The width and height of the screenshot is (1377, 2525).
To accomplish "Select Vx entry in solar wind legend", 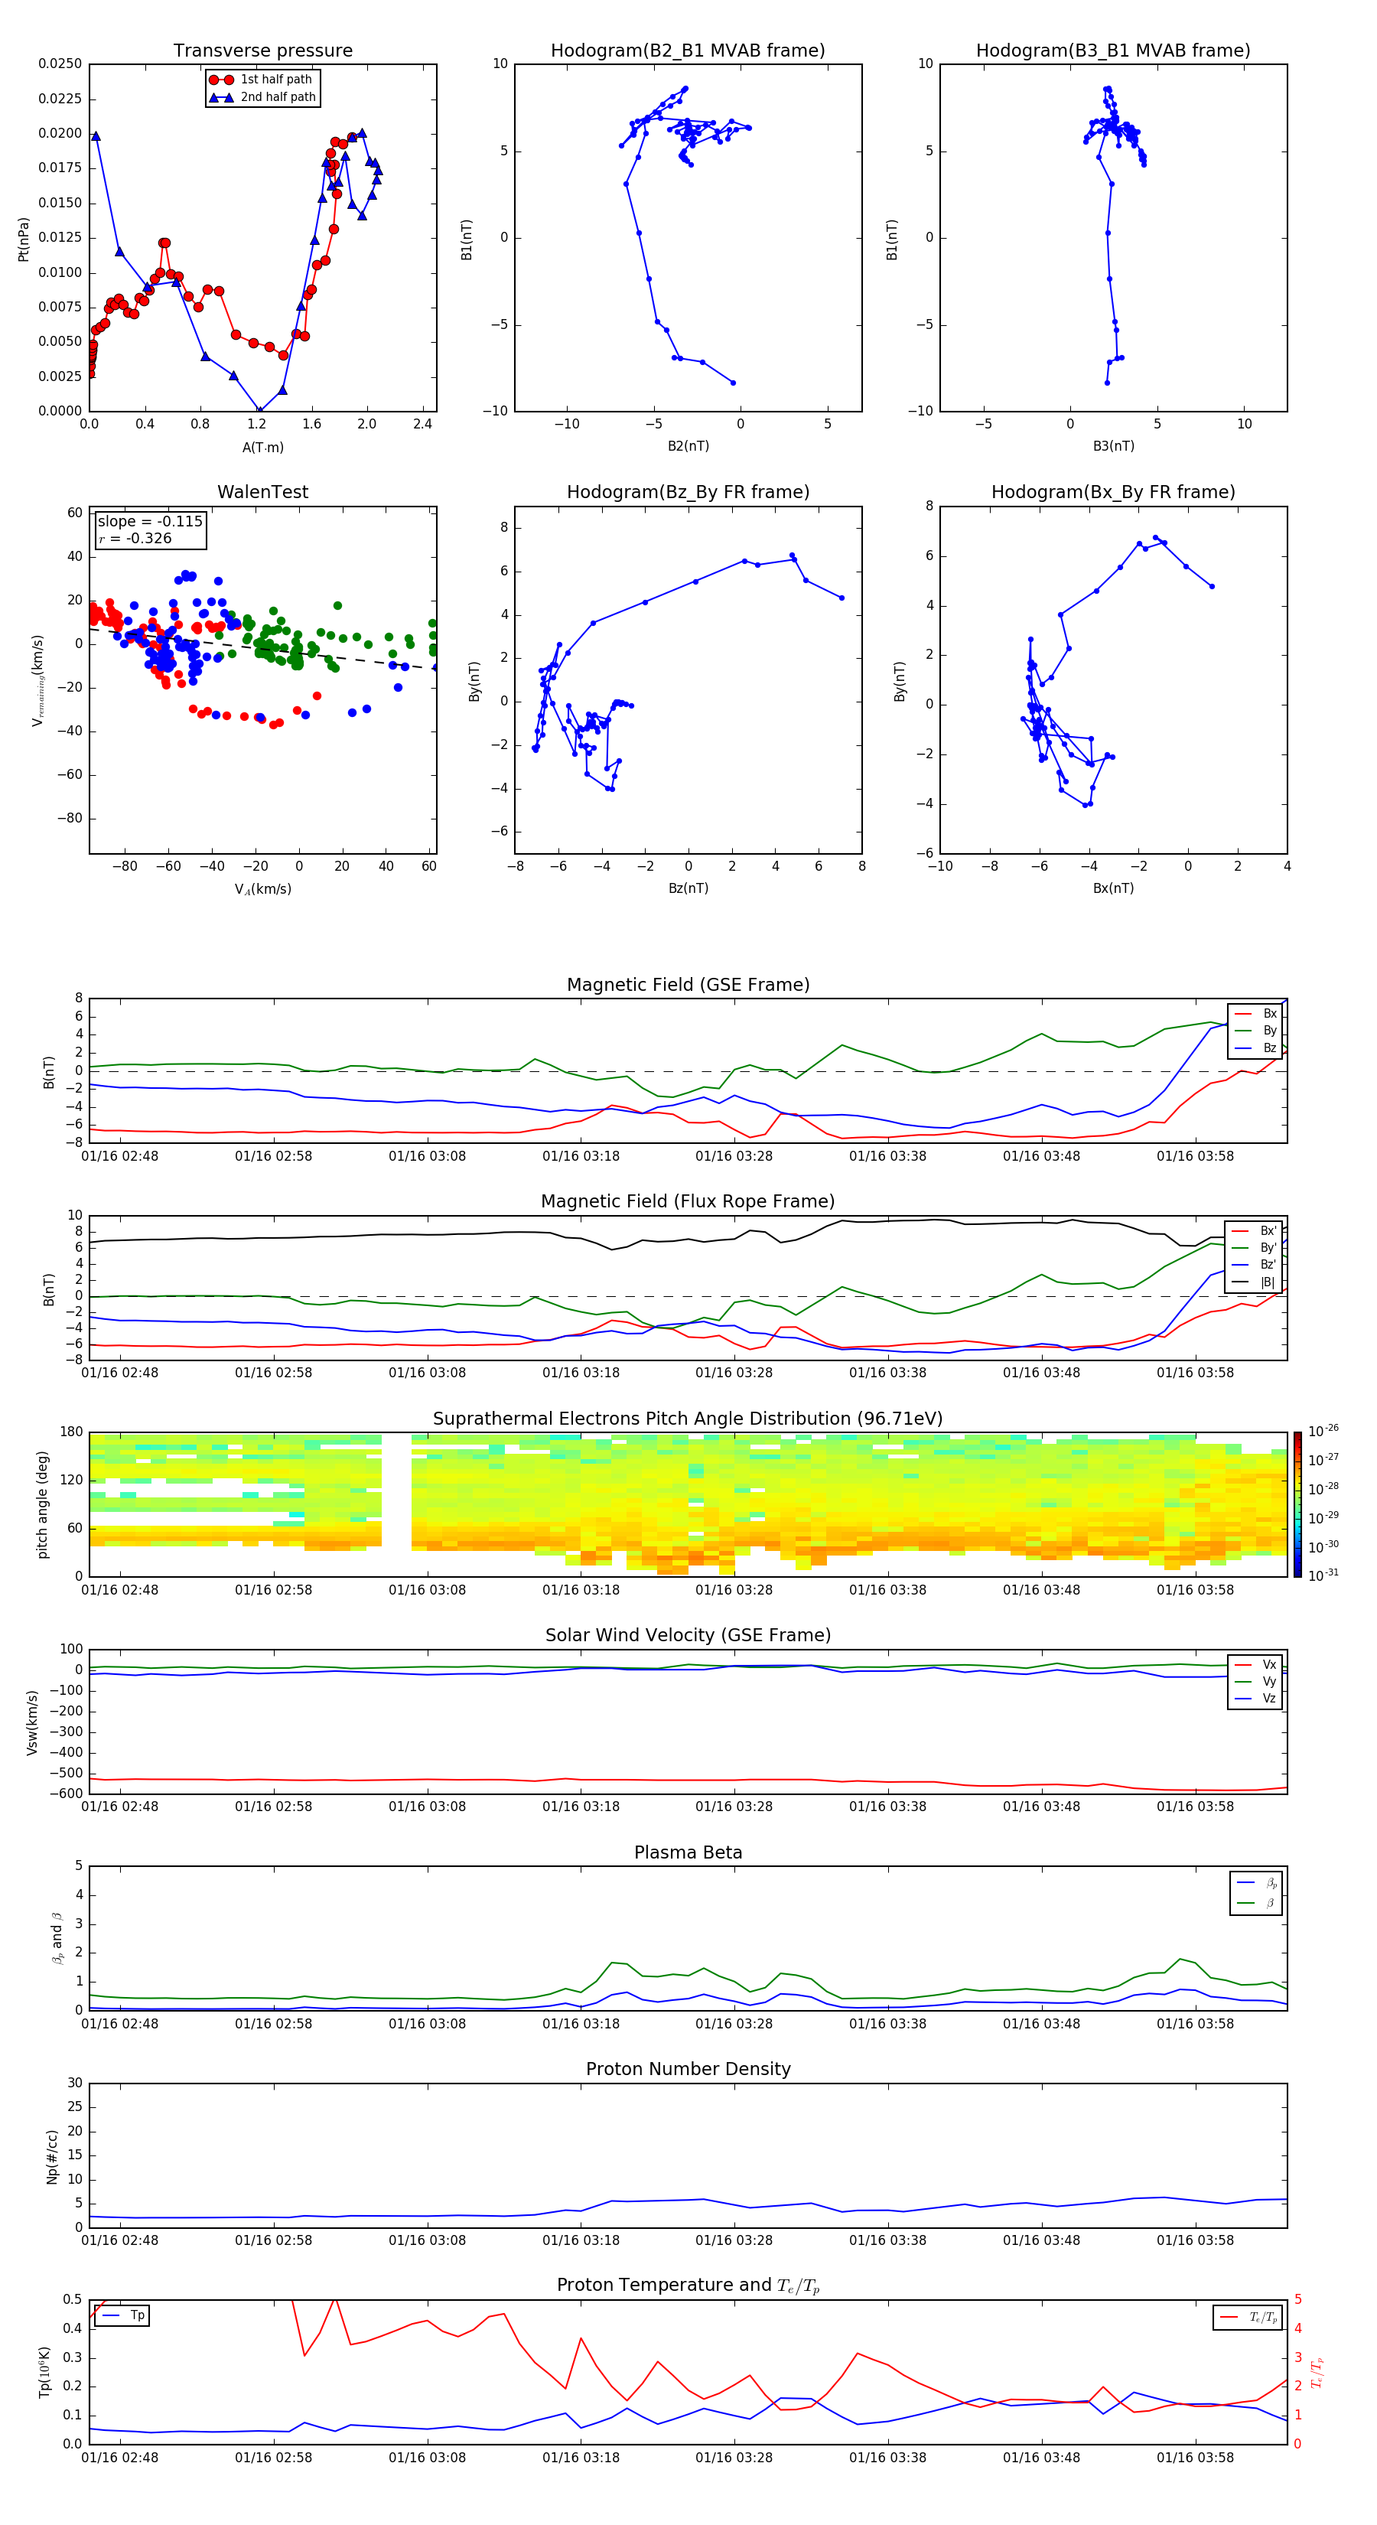I will tap(1255, 1664).
